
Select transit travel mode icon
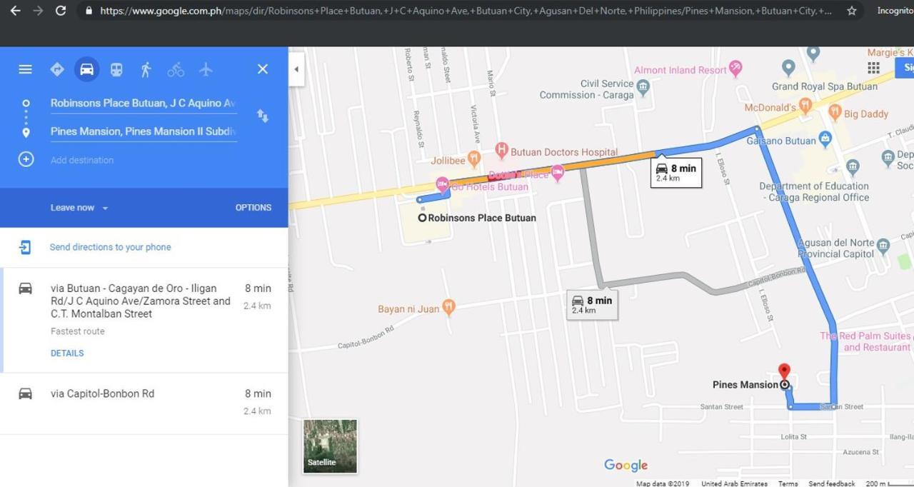[x=116, y=69]
